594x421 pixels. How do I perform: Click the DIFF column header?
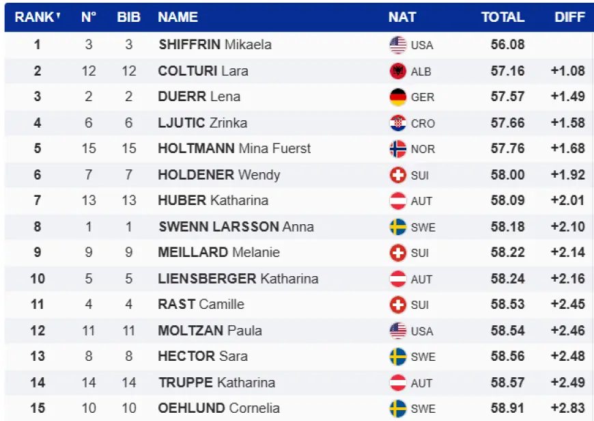click(x=569, y=17)
